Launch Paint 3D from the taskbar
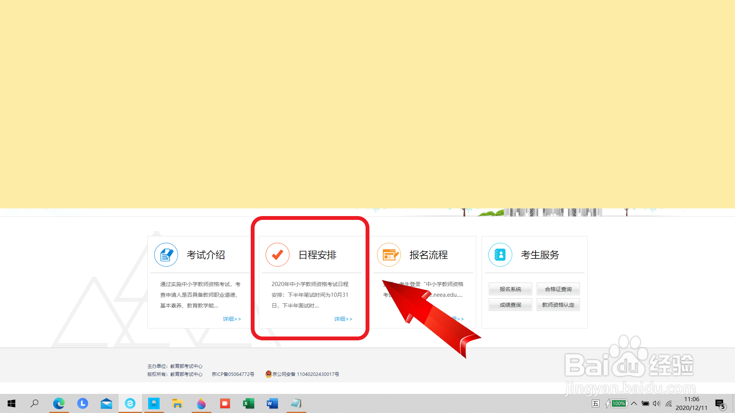 pyautogui.click(x=201, y=403)
